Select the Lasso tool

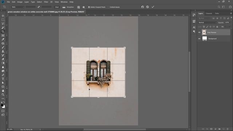click(x=3, y=24)
